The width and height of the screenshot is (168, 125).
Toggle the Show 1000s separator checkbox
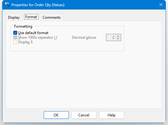15,37
